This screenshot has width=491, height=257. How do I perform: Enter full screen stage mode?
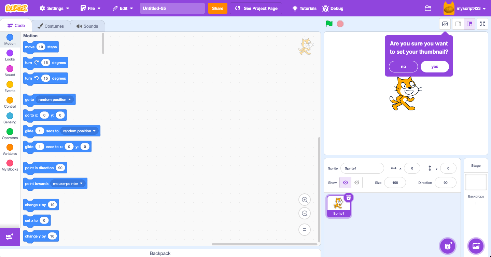tap(482, 24)
